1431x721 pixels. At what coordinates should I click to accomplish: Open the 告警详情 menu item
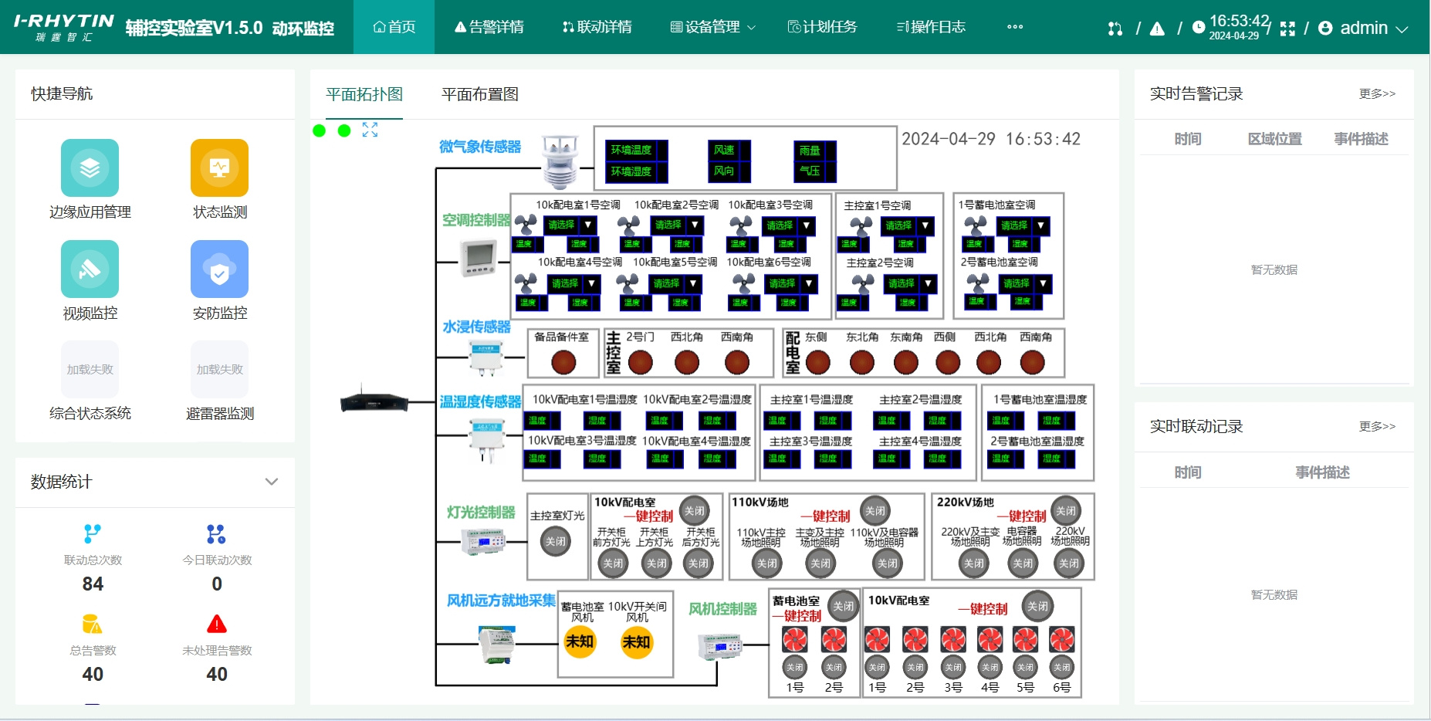click(489, 27)
